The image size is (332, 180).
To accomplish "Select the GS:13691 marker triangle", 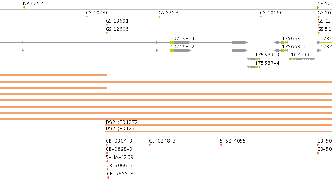I will [x=107, y=25].
